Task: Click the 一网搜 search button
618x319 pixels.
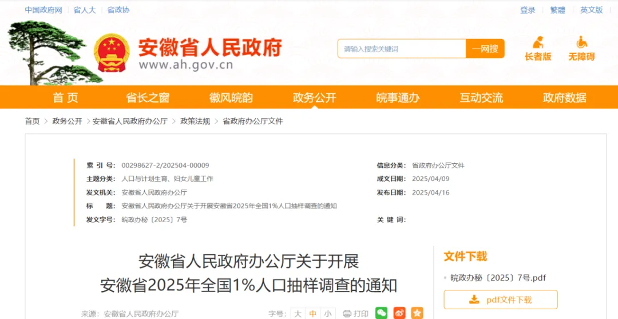Action: [x=485, y=49]
